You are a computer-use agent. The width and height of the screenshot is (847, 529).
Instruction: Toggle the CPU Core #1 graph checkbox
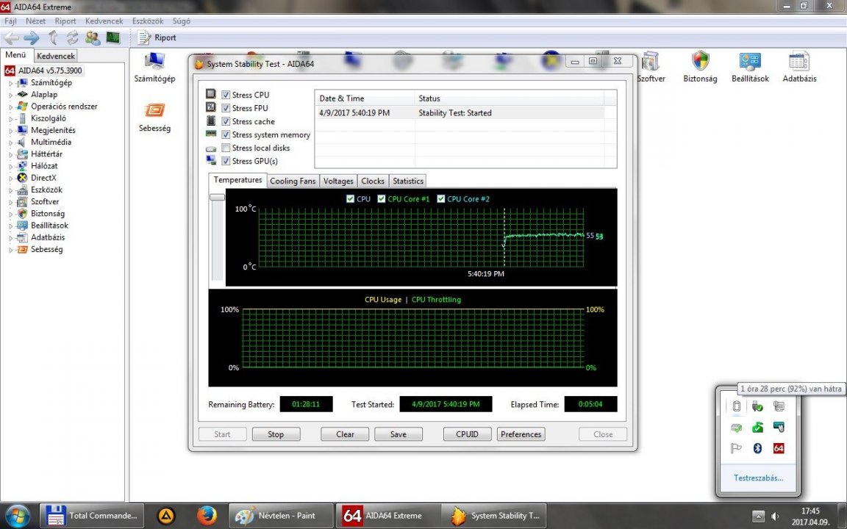point(382,198)
